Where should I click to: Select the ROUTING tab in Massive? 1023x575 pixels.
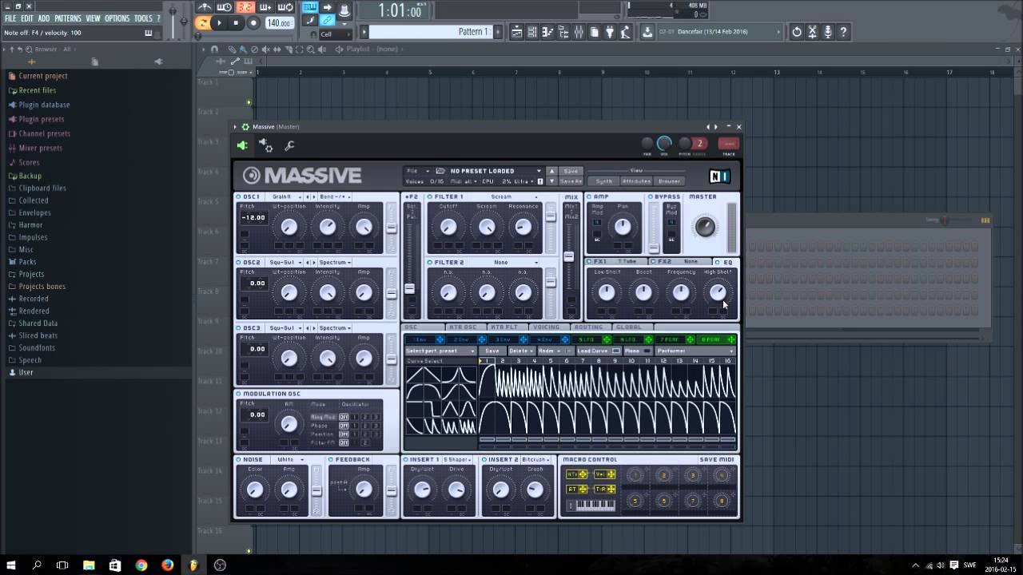click(588, 327)
